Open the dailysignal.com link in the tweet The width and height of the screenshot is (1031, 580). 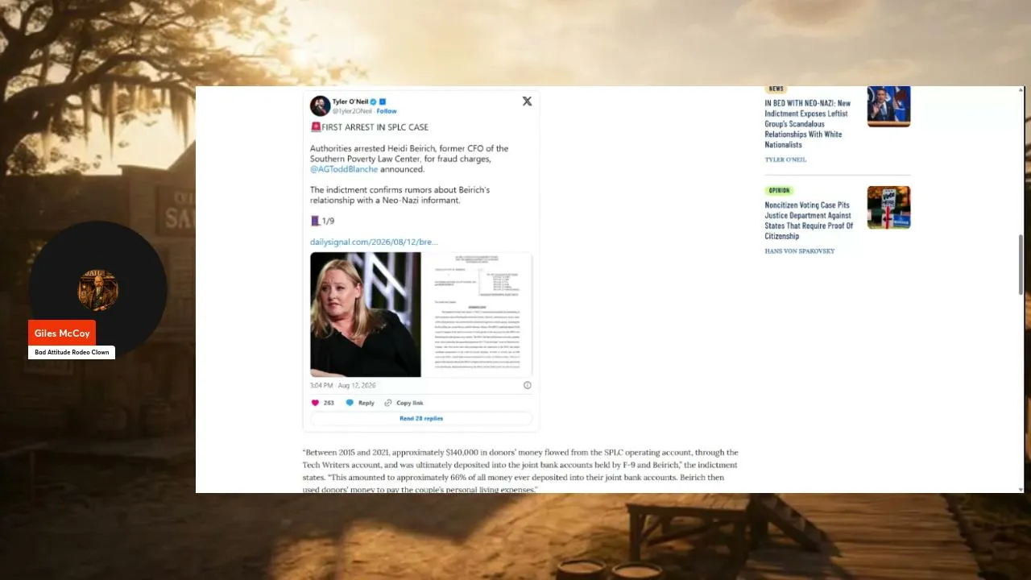(374, 242)
